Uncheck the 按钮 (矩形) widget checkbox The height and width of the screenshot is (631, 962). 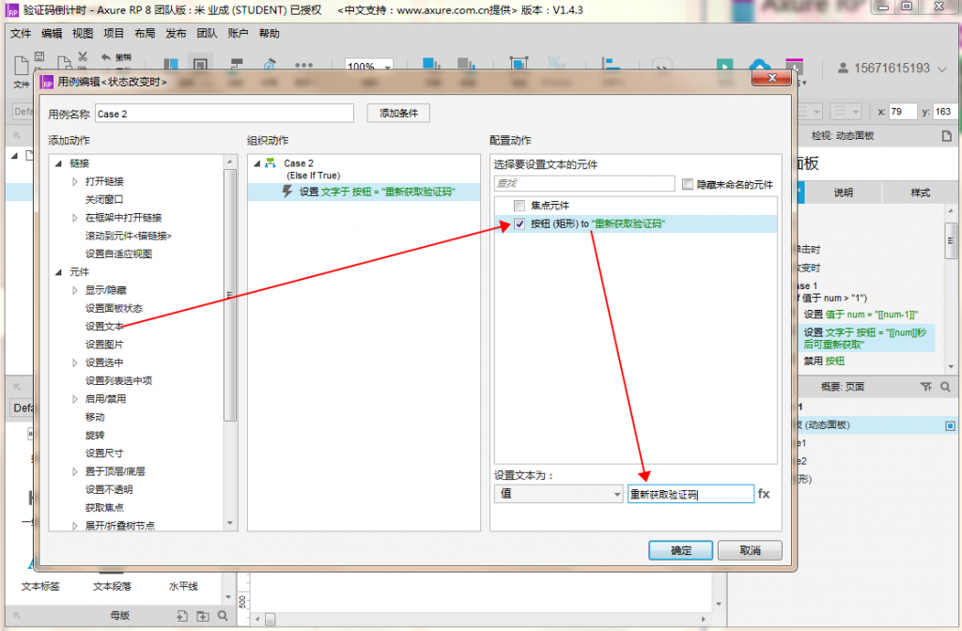coord(520,224)
